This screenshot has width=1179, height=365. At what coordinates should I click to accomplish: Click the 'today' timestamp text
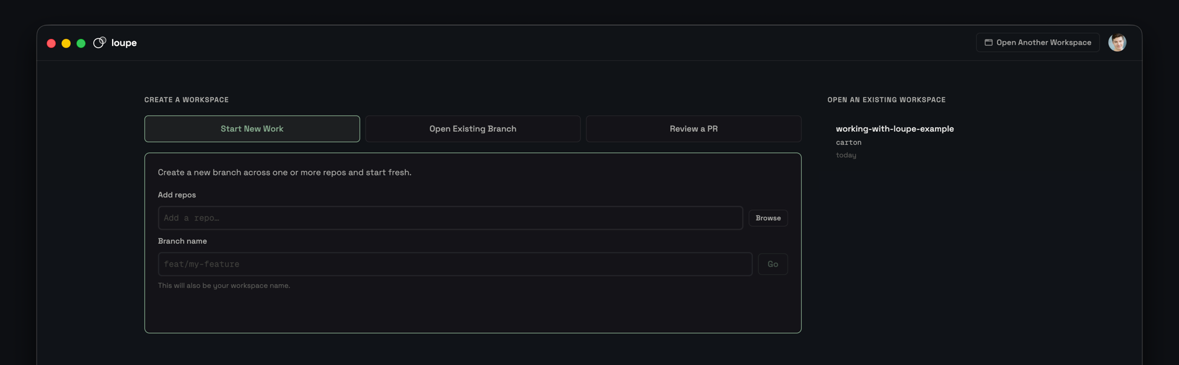(846, 155)
